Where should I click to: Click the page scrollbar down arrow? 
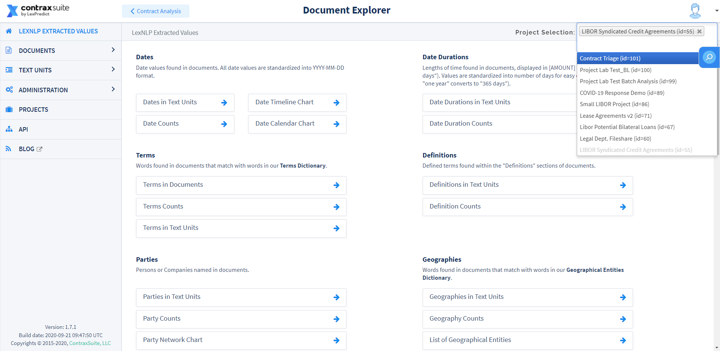point(717,348)
